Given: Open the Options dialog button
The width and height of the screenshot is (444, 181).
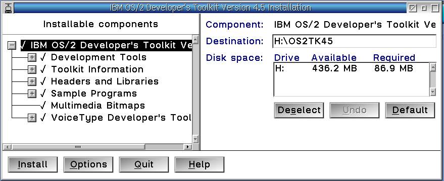Looking at the screenshot, I should tap(88, 164).
